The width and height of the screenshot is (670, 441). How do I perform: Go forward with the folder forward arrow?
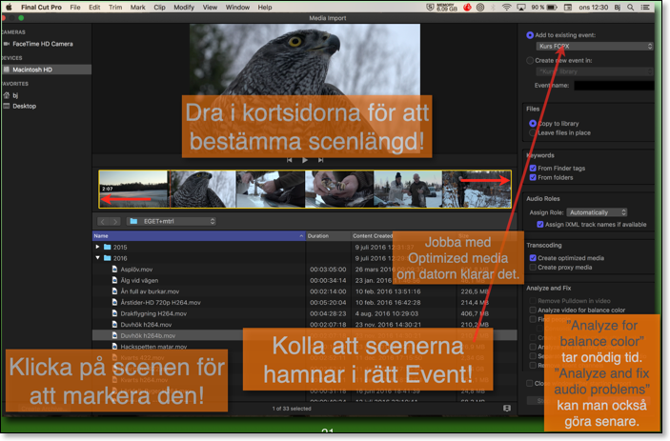(115, 221)
